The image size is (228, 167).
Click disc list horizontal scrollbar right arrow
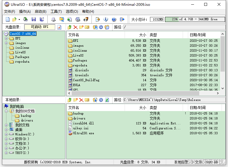point(218,93)
